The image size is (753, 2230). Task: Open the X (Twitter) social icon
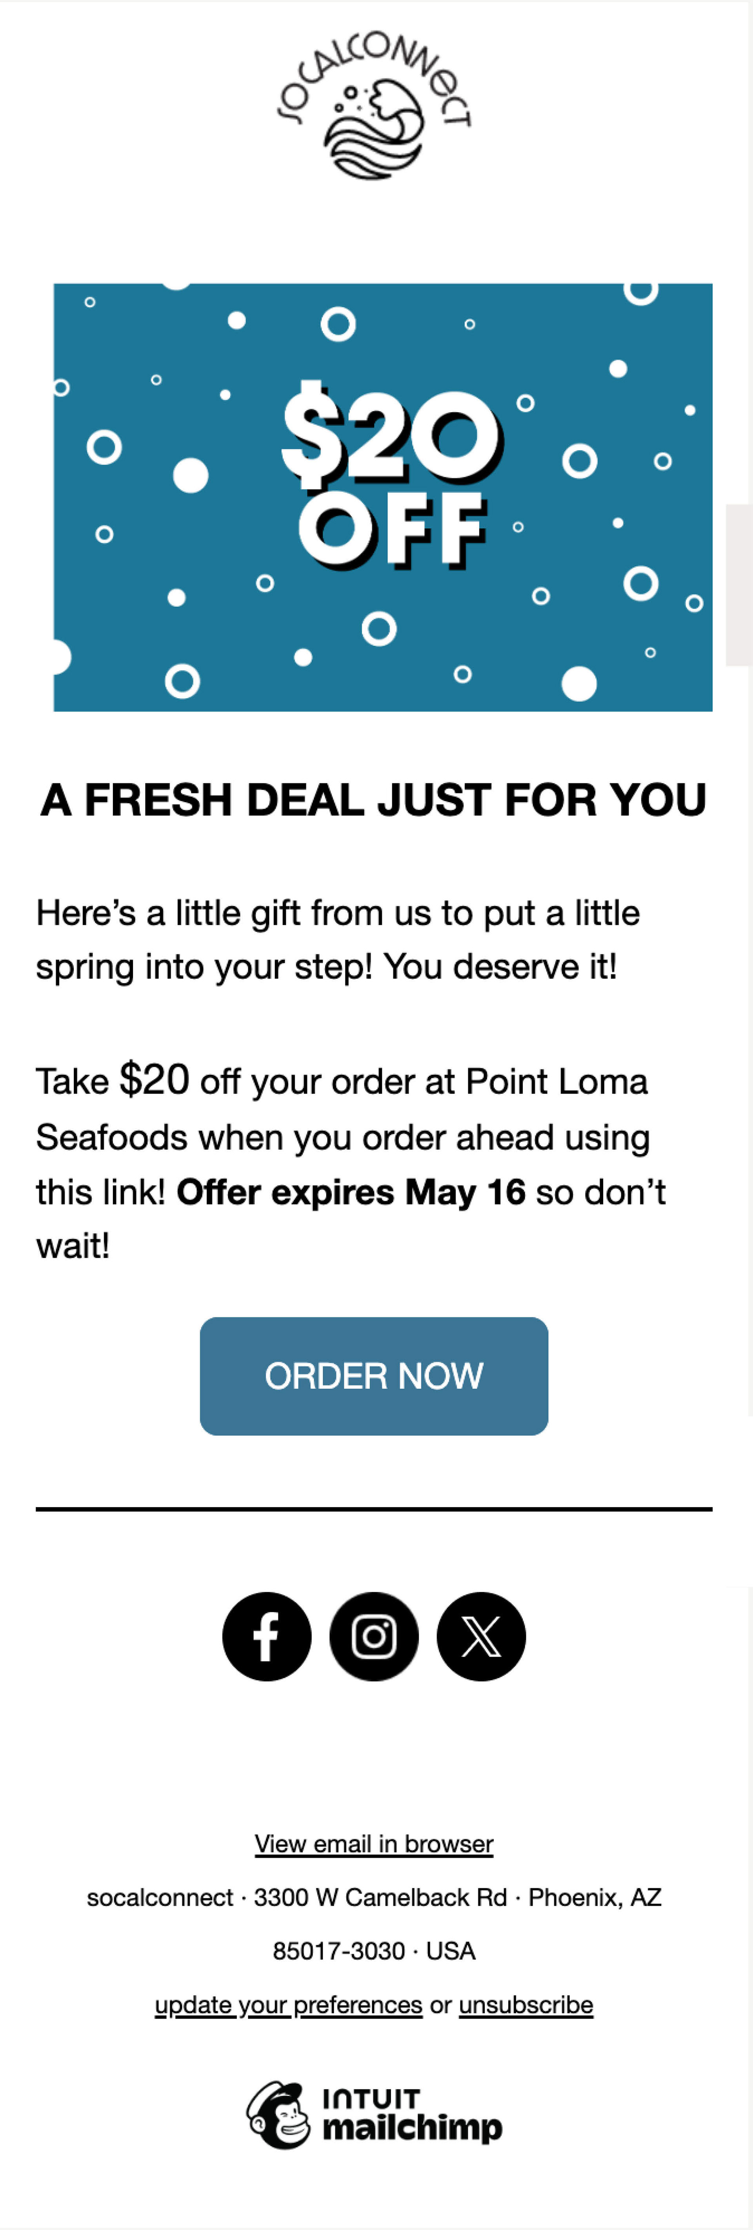click(x=481, y=1636)
